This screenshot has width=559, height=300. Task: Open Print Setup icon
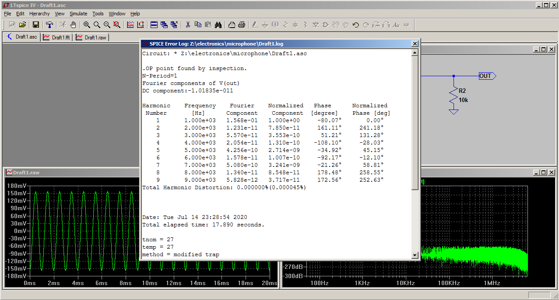pos(232,25)
